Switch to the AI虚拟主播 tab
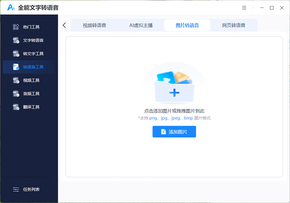Viewport: 290px width, 203px height. pyautogui.click(x=141, y=25)
